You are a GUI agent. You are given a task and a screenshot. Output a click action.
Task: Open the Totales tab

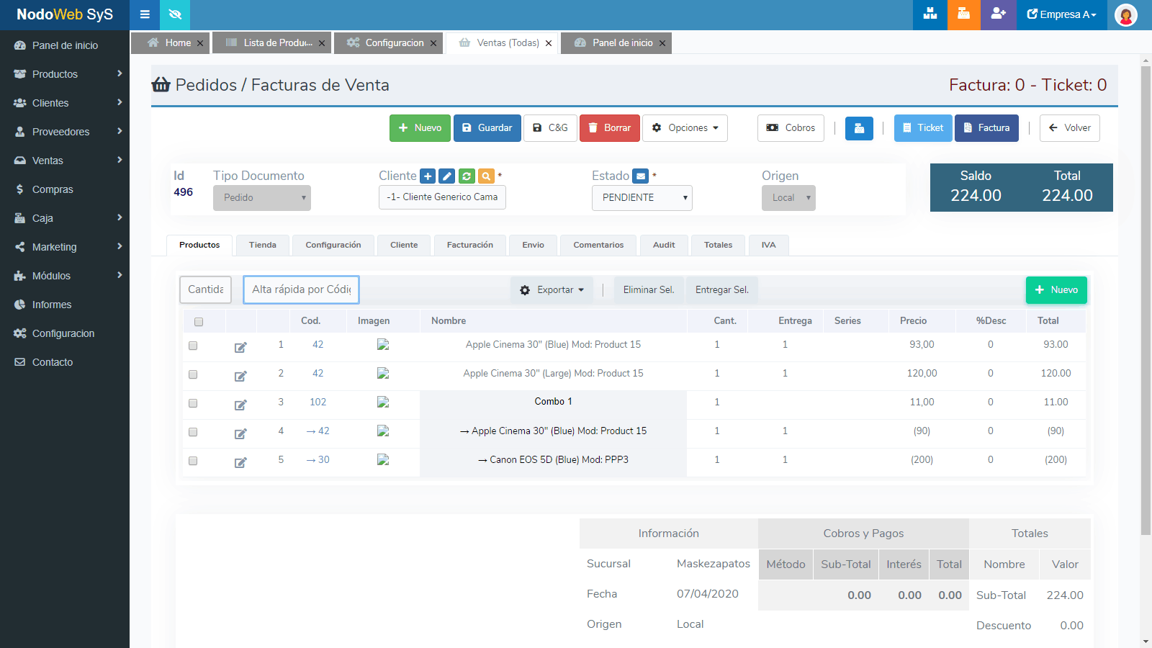pyautogui.click(x=718, y=246)
